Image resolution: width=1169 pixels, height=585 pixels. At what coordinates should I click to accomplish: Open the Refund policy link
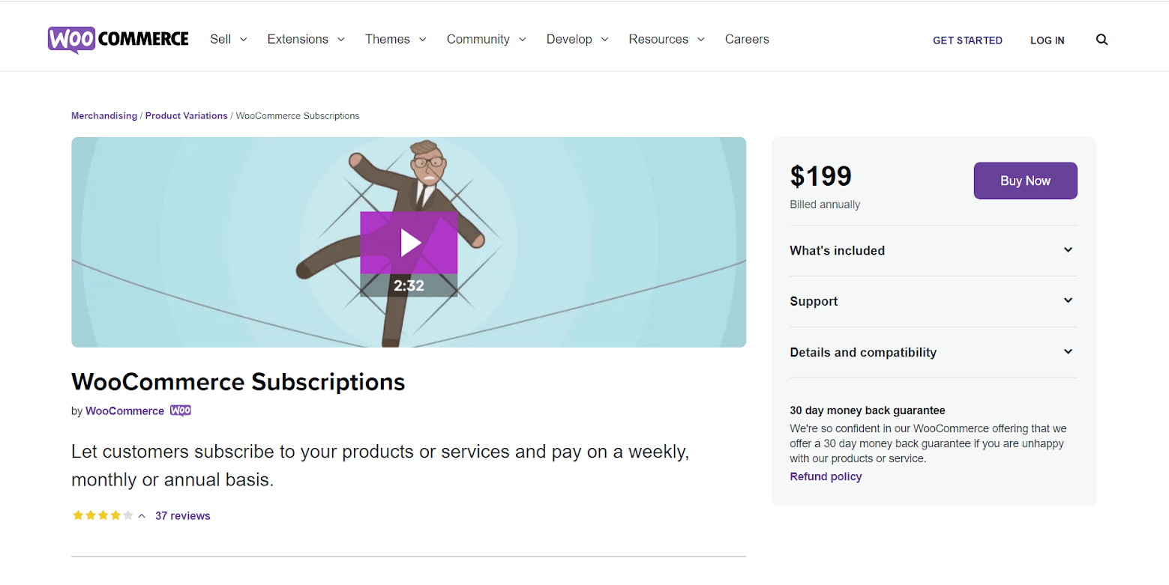(826, 476)
